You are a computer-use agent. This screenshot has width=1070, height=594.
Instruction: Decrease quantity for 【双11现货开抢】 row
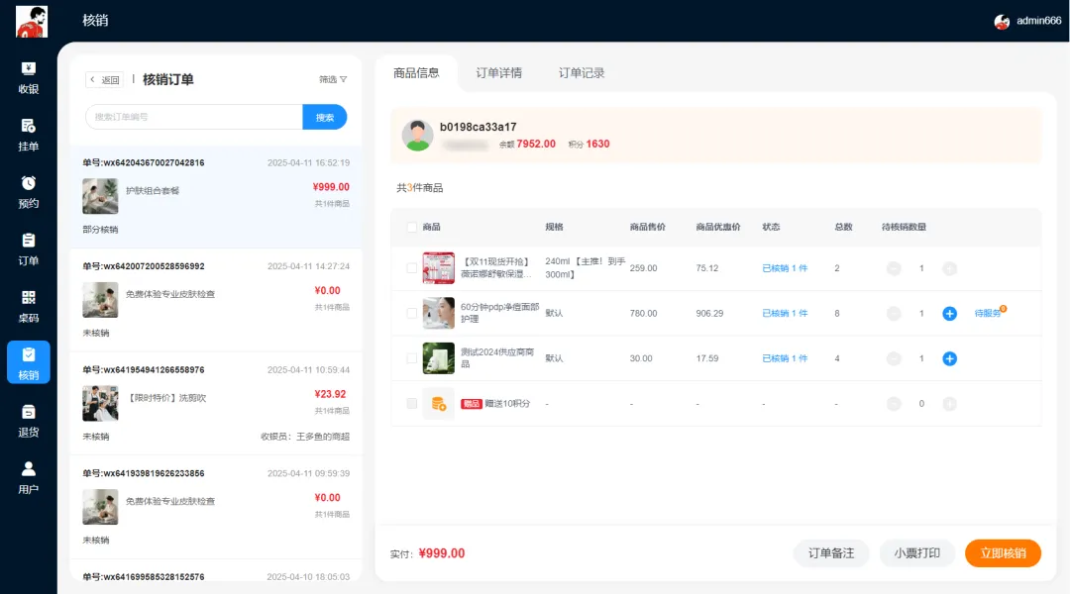point(894,268)
